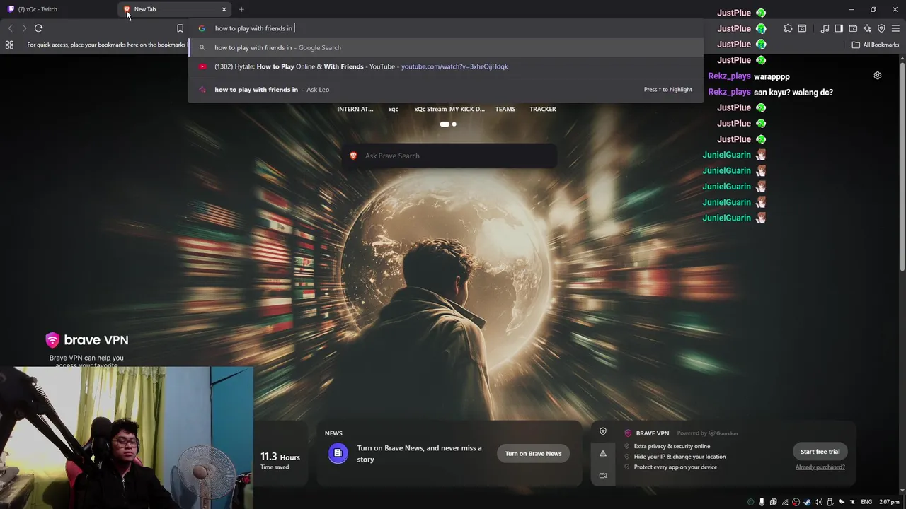Open the volume speaker tray icon
The height and width of the screenshot is (509, 906).
coord(818,502)
